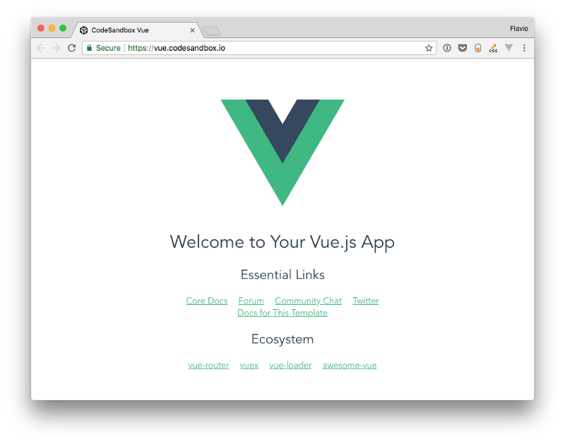The height and width of the screenshot is (444, 565).
Task: Open Chrome's three-dot menu
Action: coord(524,48)
